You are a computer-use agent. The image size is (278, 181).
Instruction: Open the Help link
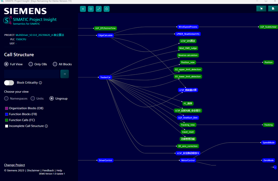click(59, 170)
